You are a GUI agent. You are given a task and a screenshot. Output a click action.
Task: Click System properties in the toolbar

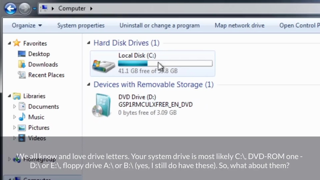point(81,25)
